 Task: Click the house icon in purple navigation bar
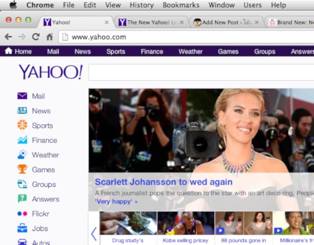pyautogui.click(x=8, y=51)
